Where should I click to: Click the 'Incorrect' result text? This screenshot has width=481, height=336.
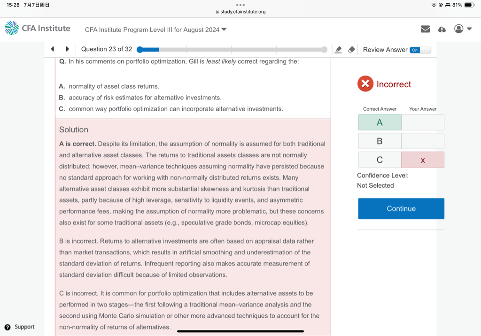point(394,84)
